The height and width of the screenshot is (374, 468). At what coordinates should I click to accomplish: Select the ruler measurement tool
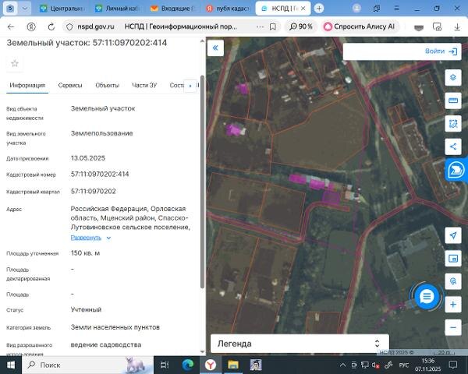click(x=452, y=101)
